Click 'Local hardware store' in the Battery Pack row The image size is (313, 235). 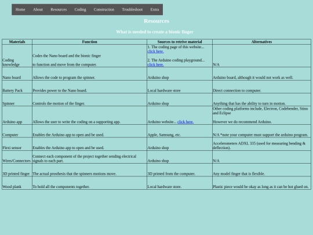[164, 91]
